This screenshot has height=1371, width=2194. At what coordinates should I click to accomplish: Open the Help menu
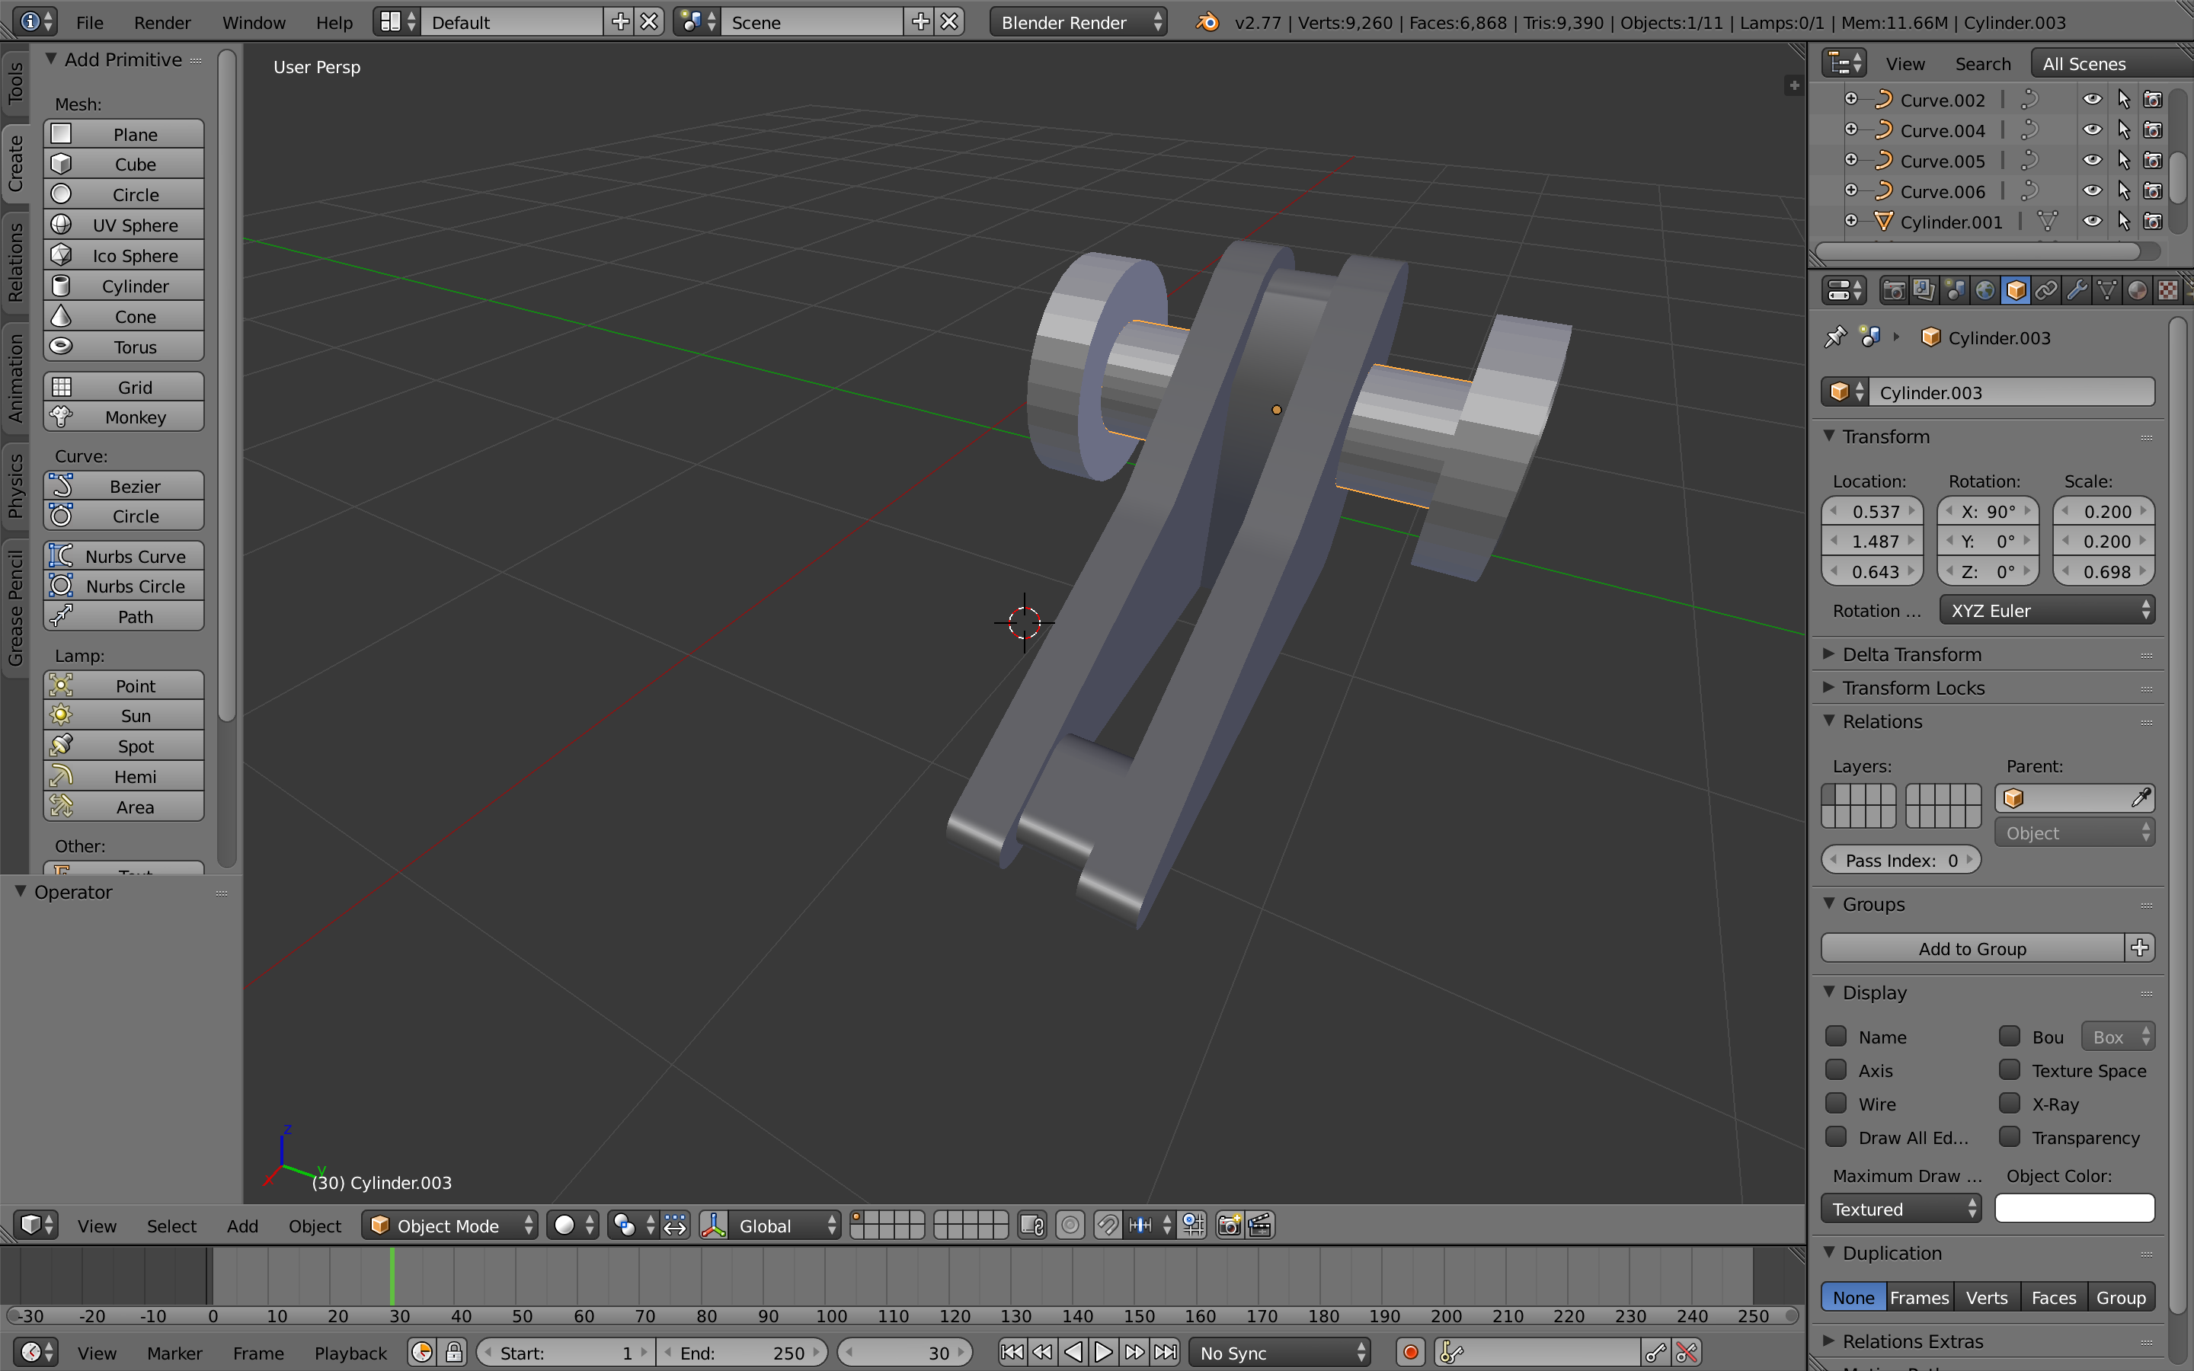click(334, 22)
